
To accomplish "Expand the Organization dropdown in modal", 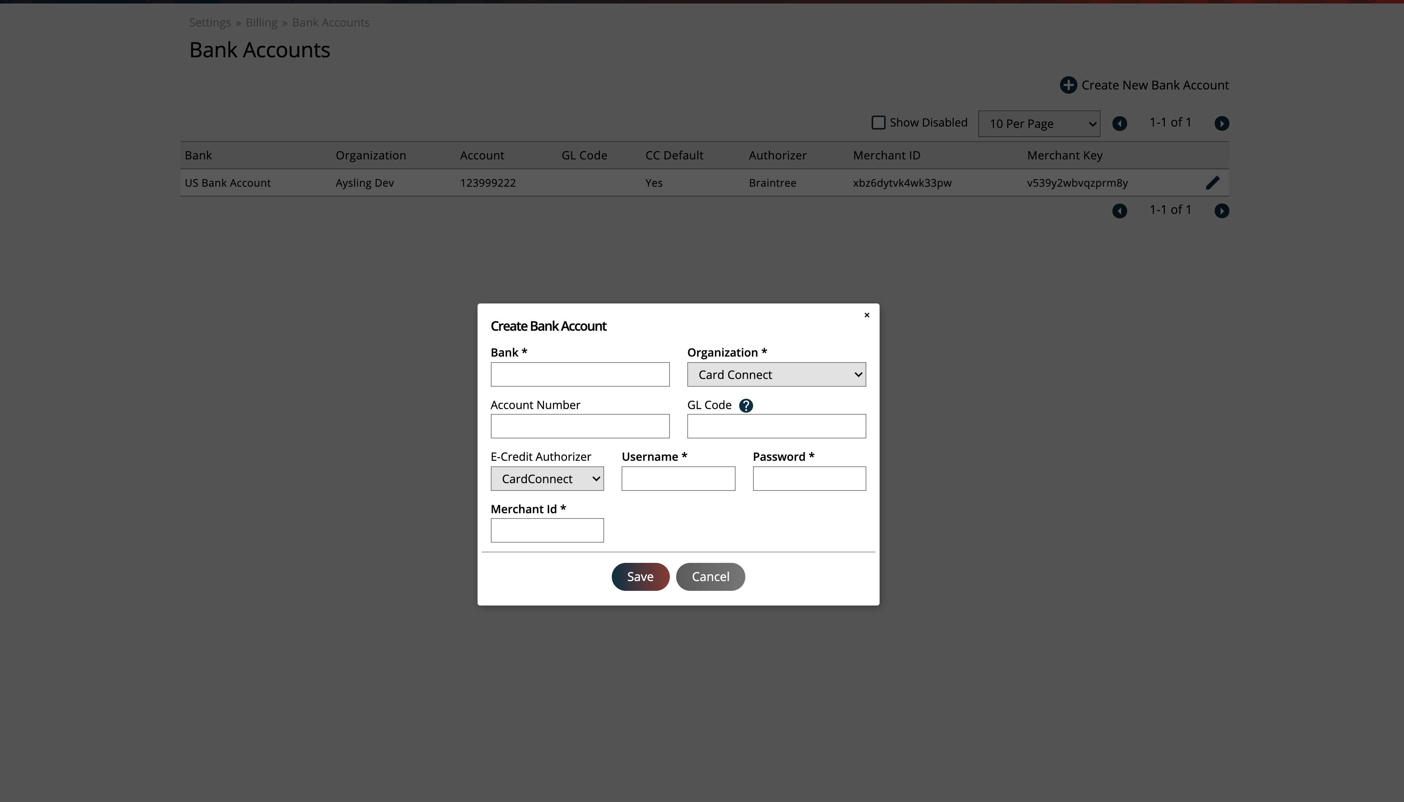I will pos(776,374).
